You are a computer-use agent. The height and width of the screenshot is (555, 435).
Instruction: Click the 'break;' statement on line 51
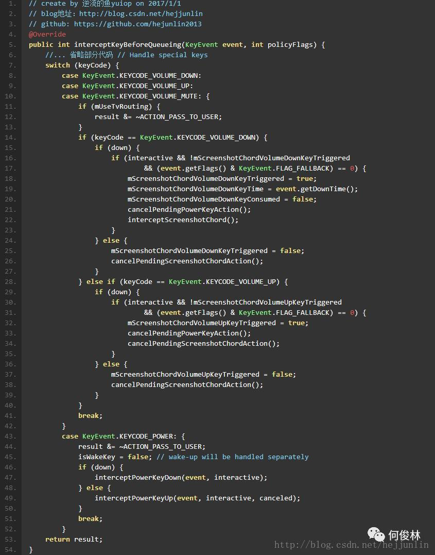point(90,518)
